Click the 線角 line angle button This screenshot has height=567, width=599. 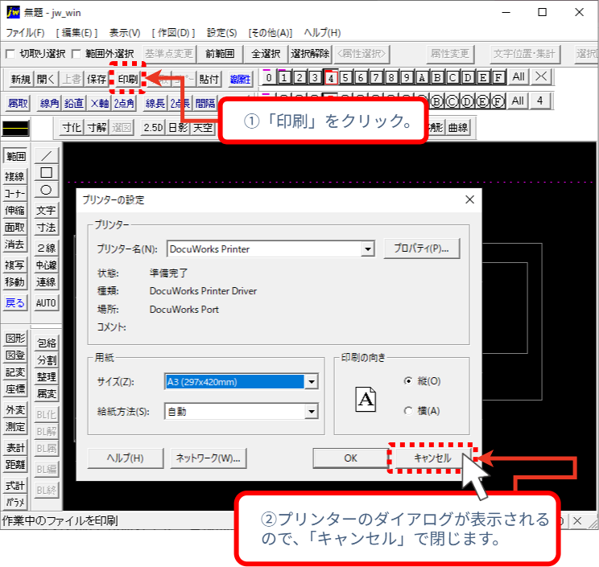[49, 103]
